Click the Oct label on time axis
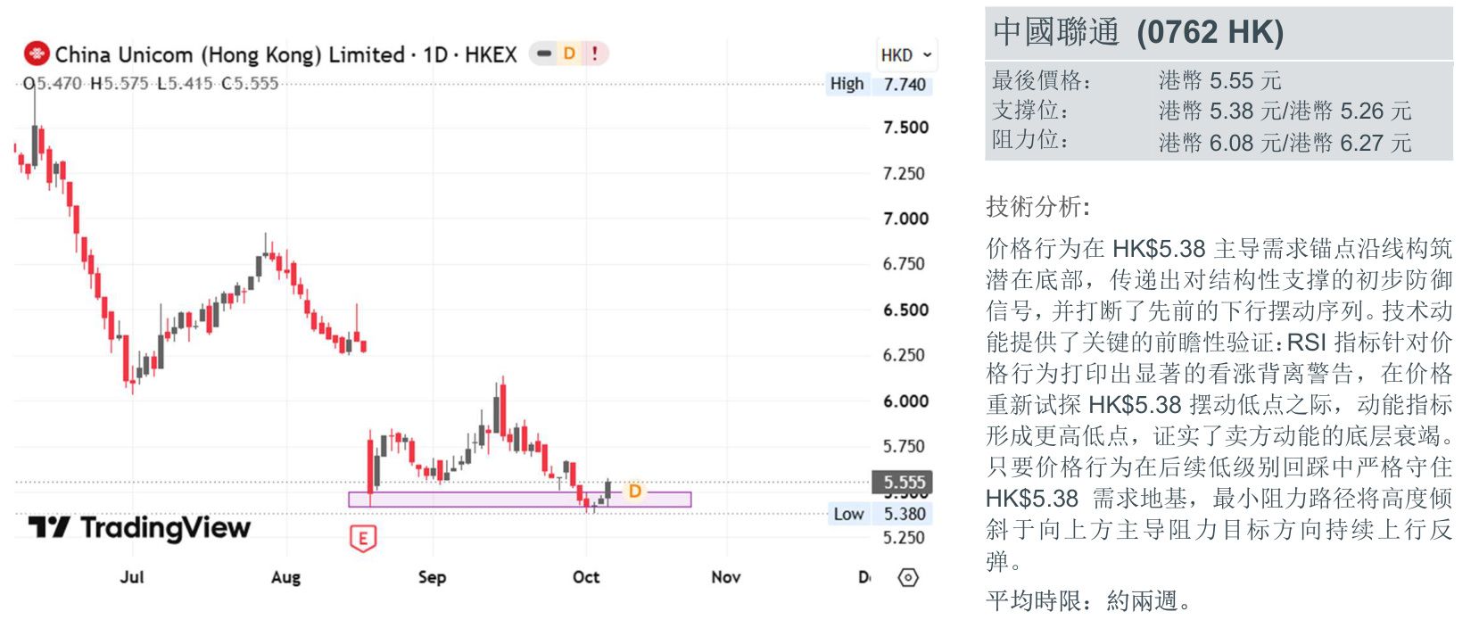Viewport: 1479px width, 628px height. tap(586, 576)
